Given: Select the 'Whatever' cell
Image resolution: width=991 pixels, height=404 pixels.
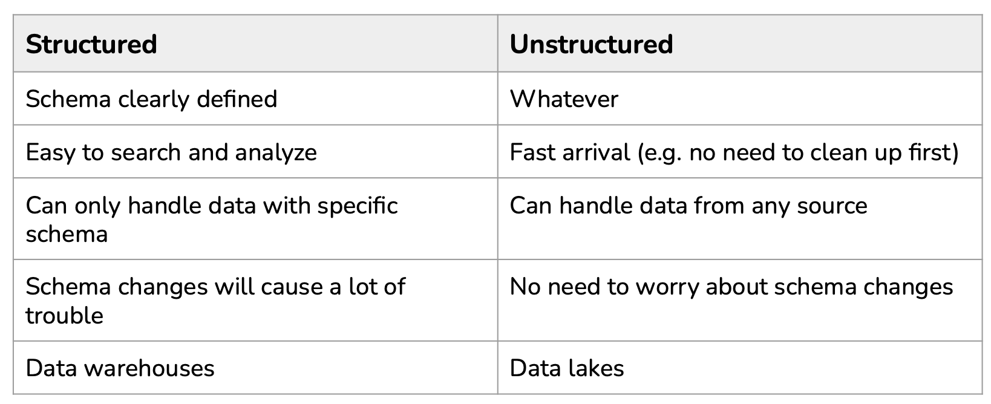Looking at the screenshot, I should pos(739,99).
